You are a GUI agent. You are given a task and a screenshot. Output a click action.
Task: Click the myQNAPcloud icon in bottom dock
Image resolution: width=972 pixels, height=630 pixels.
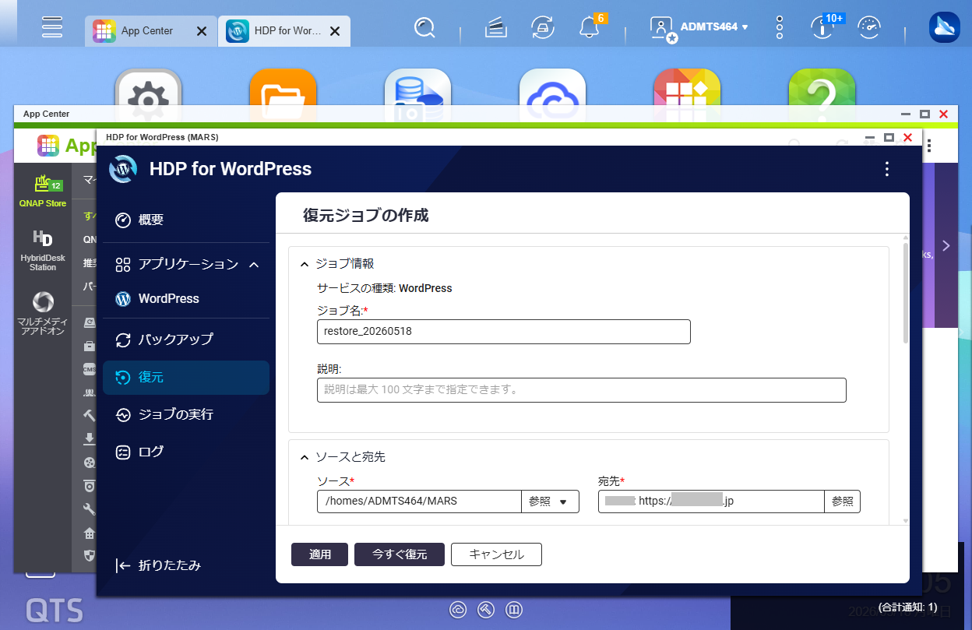[458, 609]
